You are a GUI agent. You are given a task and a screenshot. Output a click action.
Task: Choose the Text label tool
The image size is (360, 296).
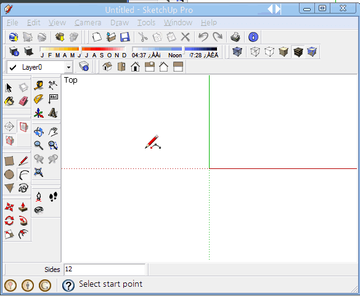[53, 99]
